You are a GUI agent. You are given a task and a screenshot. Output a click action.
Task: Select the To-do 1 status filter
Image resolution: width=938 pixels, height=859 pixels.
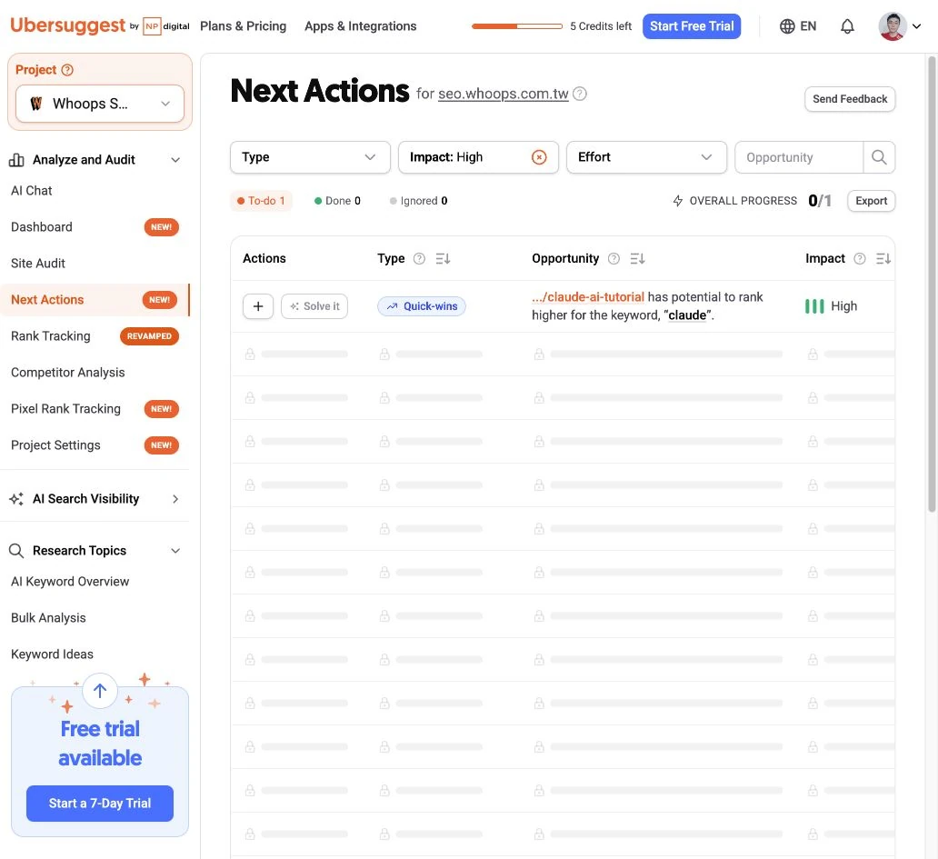(262, 201)
